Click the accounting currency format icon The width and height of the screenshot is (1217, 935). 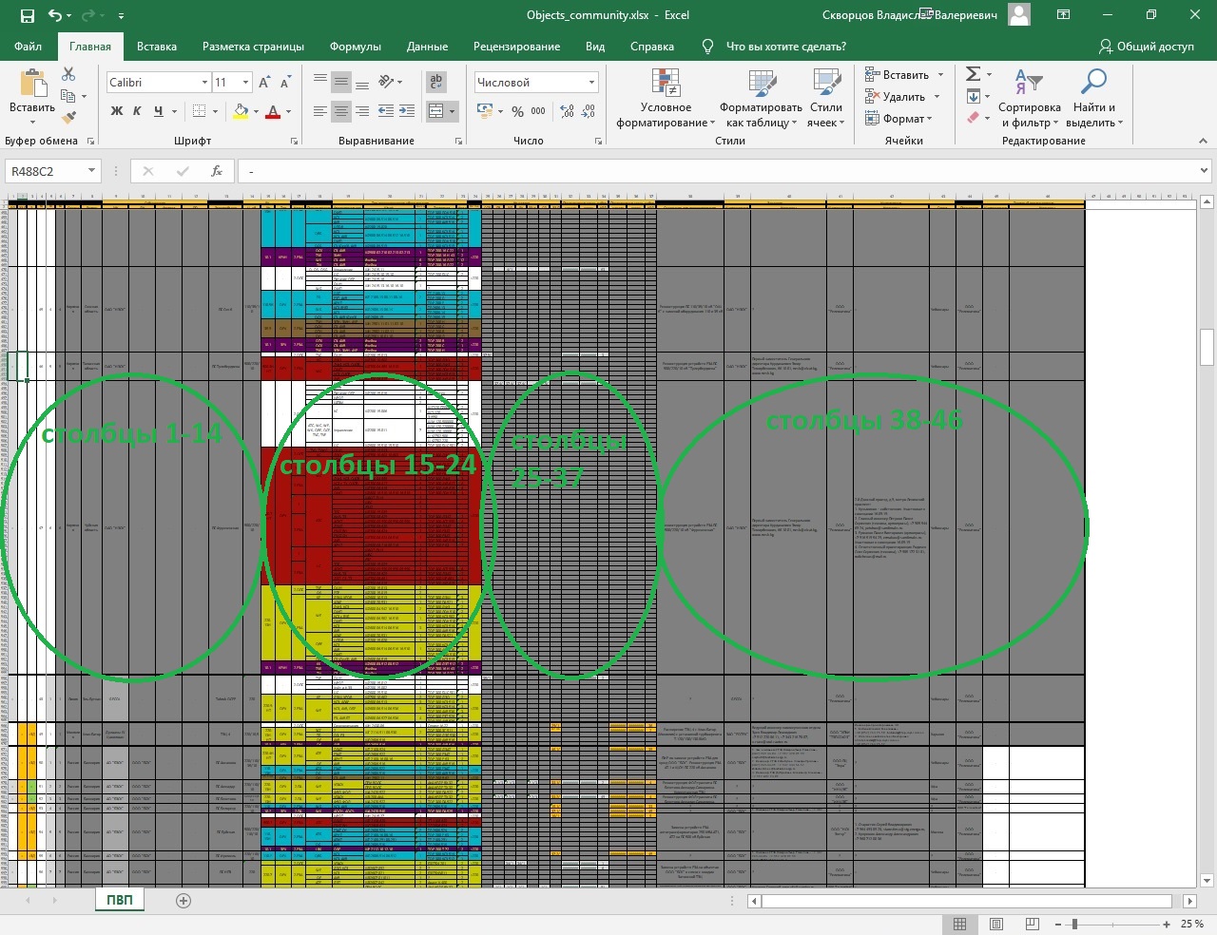(485, 111)
